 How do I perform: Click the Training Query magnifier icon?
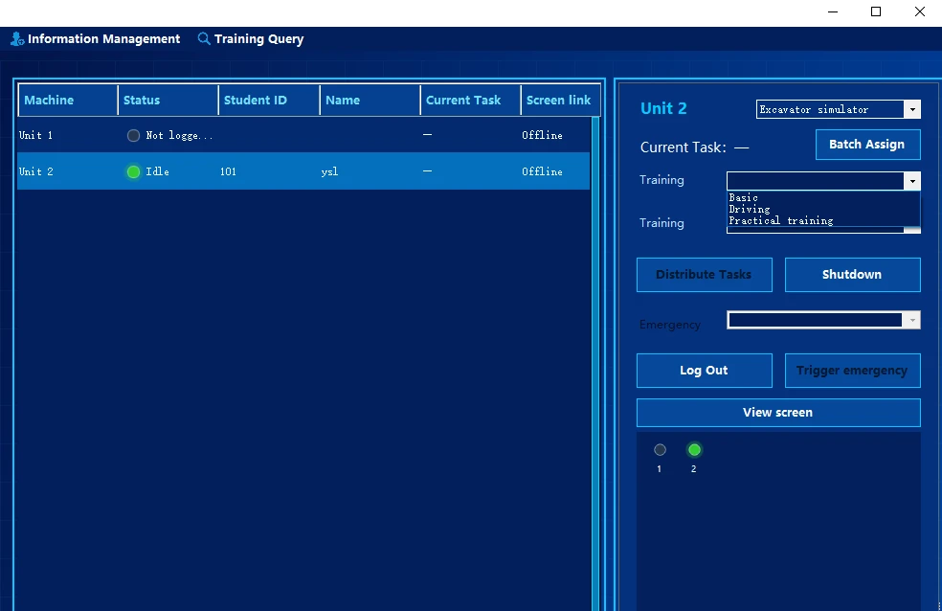[204, 38]
